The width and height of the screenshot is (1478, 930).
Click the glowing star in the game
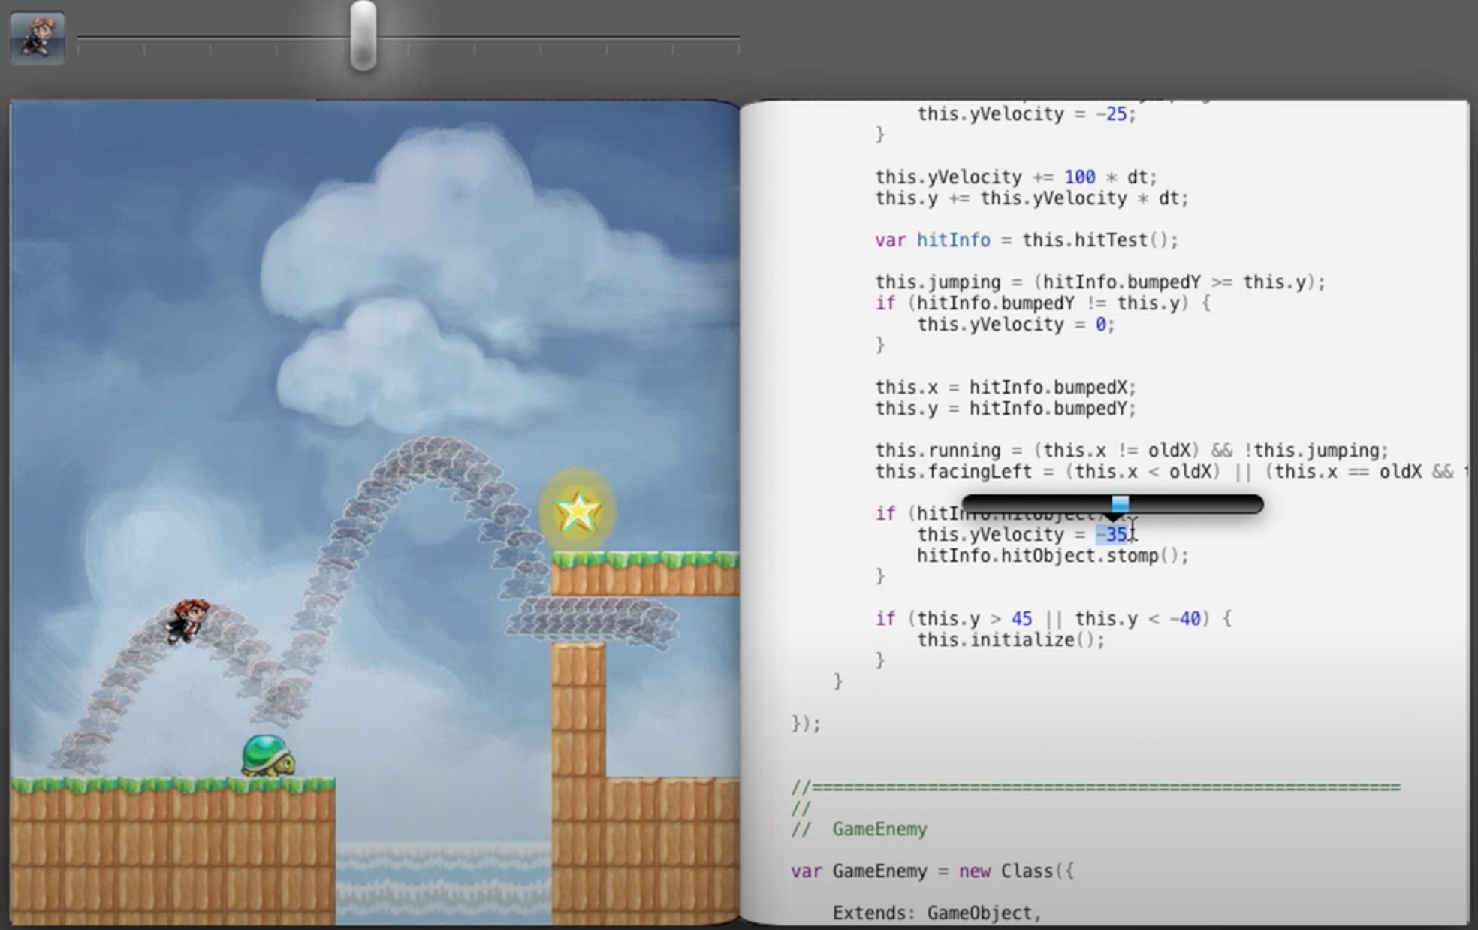tap(577, 512)
